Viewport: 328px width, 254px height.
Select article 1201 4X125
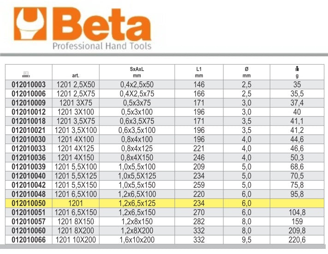[x=76, y=148]
